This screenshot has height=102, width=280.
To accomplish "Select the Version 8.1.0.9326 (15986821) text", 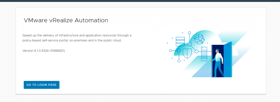I will click(44, 51).
